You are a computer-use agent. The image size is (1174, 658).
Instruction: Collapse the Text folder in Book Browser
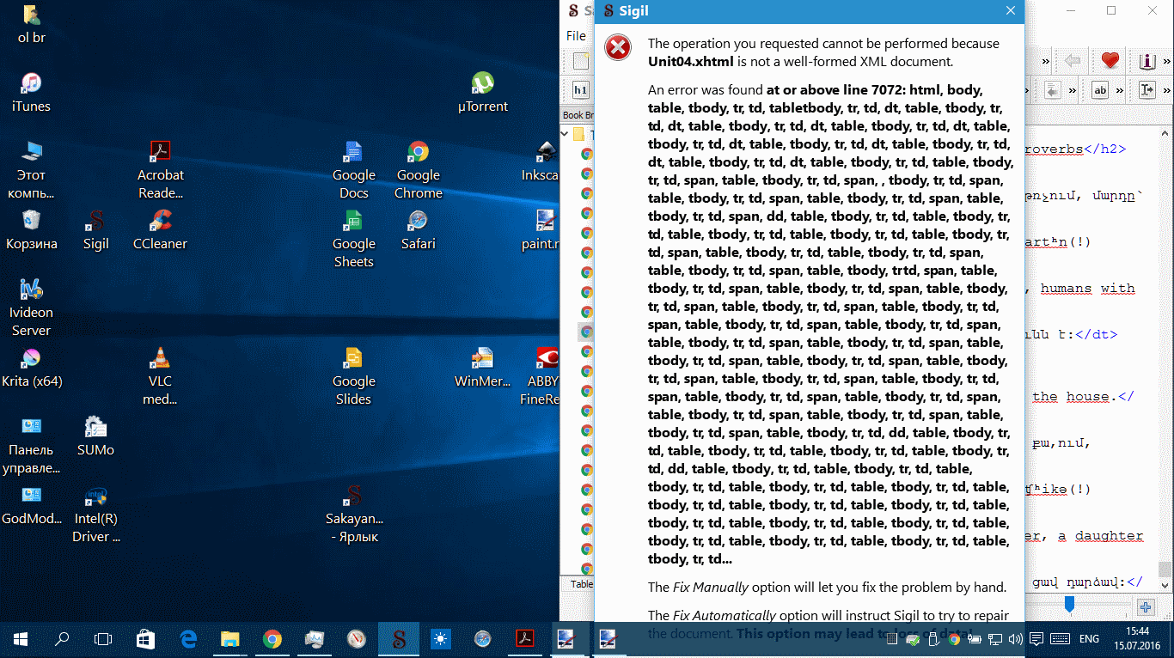click(x=566, y=134)
